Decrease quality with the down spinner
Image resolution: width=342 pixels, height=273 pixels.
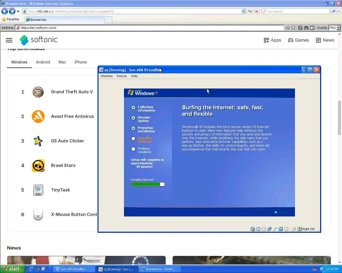(x=339, y=29)
